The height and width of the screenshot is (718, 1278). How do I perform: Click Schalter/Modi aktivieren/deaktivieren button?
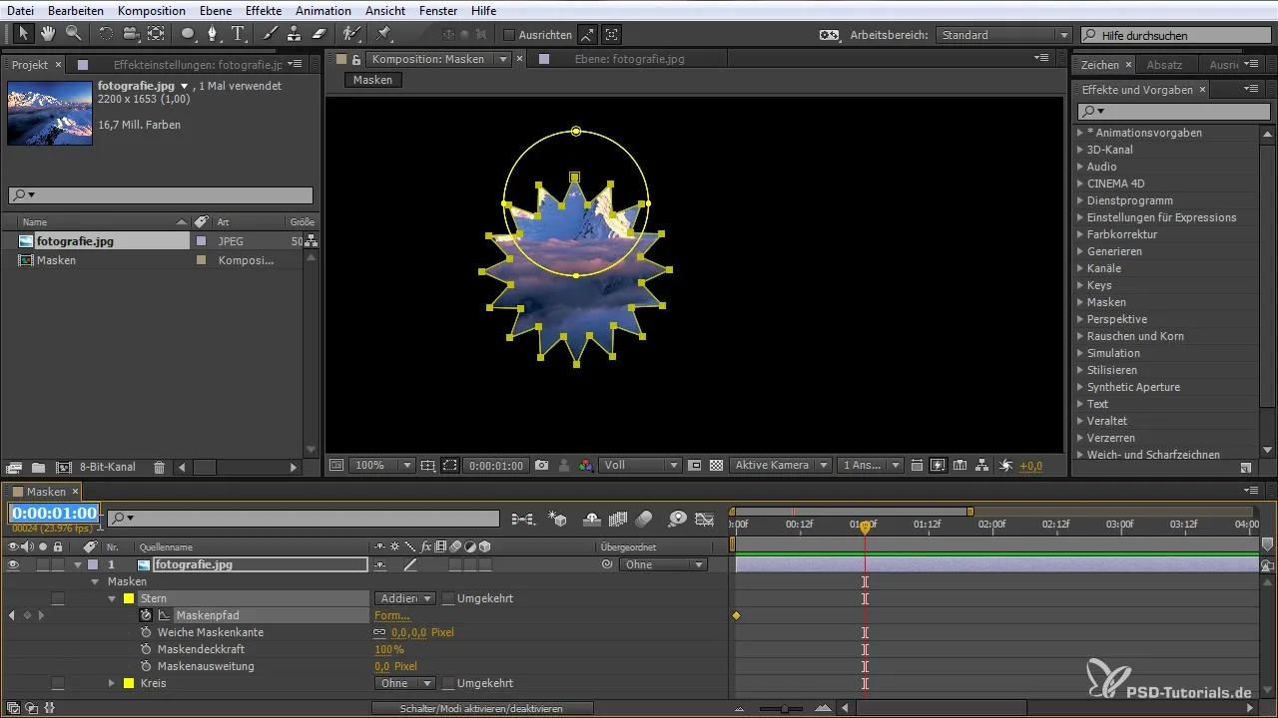pyautogui.click(x=482, y=708)
